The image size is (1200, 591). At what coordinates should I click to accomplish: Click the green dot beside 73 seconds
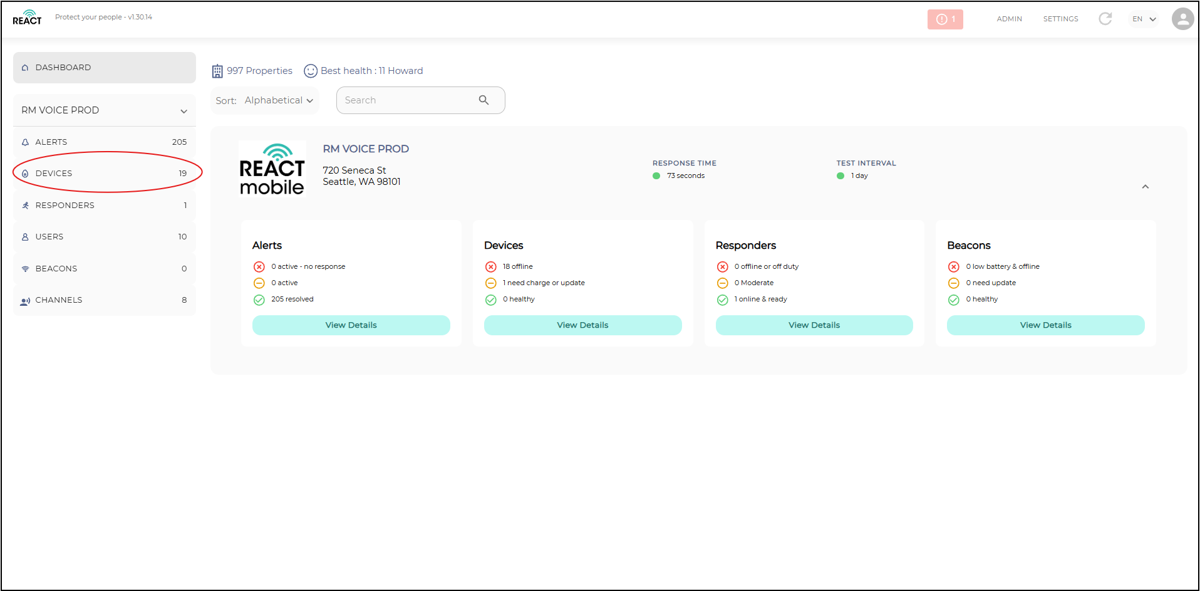(x=656, y=176)
